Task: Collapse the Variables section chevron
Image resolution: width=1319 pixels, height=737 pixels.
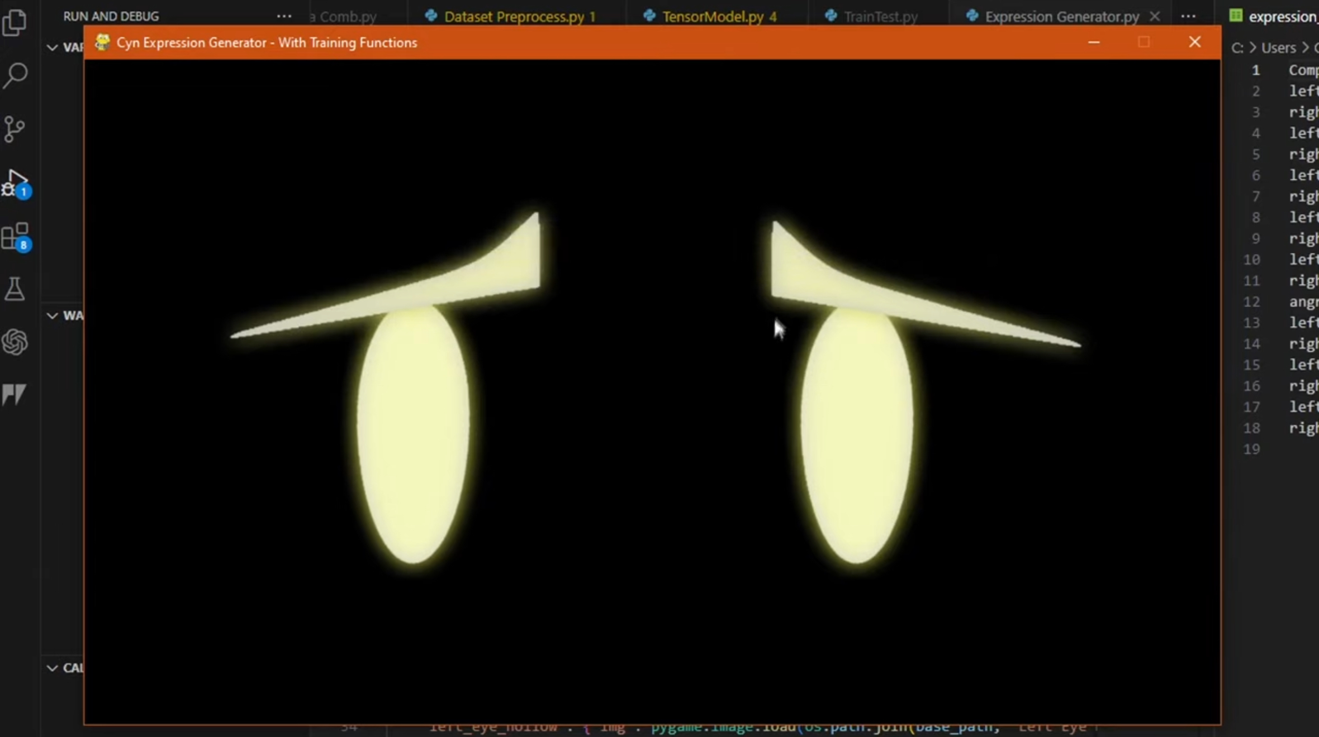Action: (52, 47)
